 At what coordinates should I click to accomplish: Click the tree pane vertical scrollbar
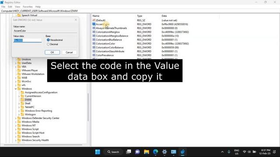coord(88,107)
